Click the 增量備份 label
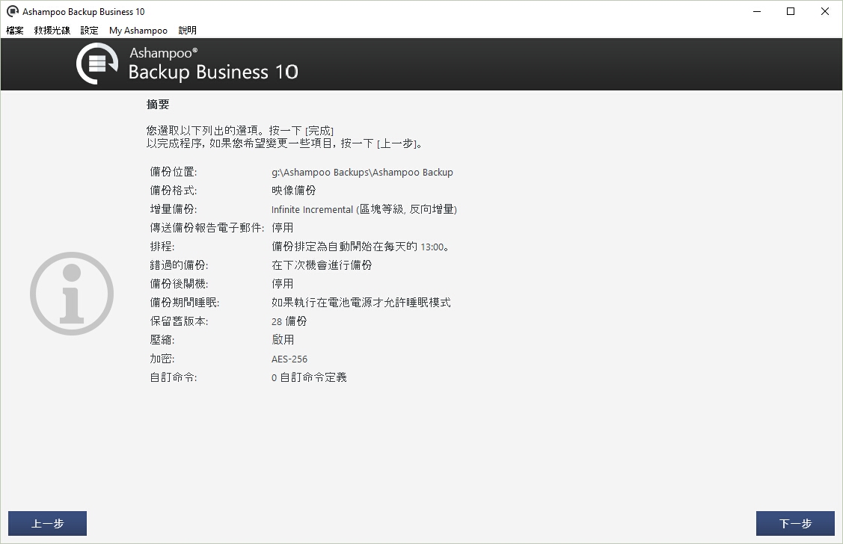 coord(173,209)
